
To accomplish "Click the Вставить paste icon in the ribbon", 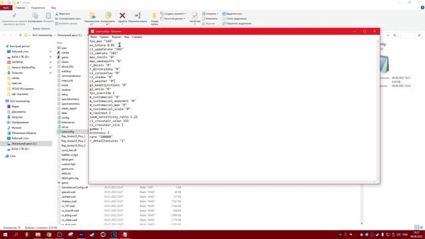I will [x=48, y=16].
